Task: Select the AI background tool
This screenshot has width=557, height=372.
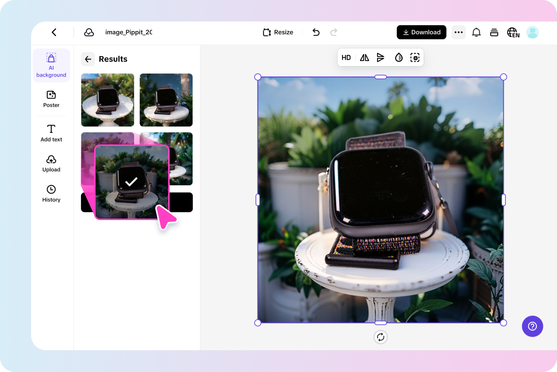Action: 51,65
